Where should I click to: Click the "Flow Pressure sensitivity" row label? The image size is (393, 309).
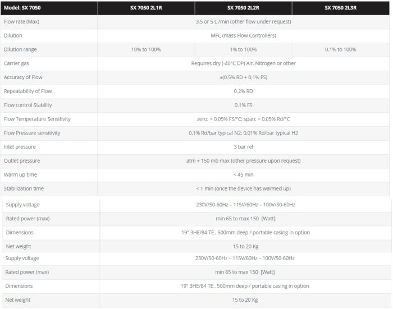click(x=32, y=133)
